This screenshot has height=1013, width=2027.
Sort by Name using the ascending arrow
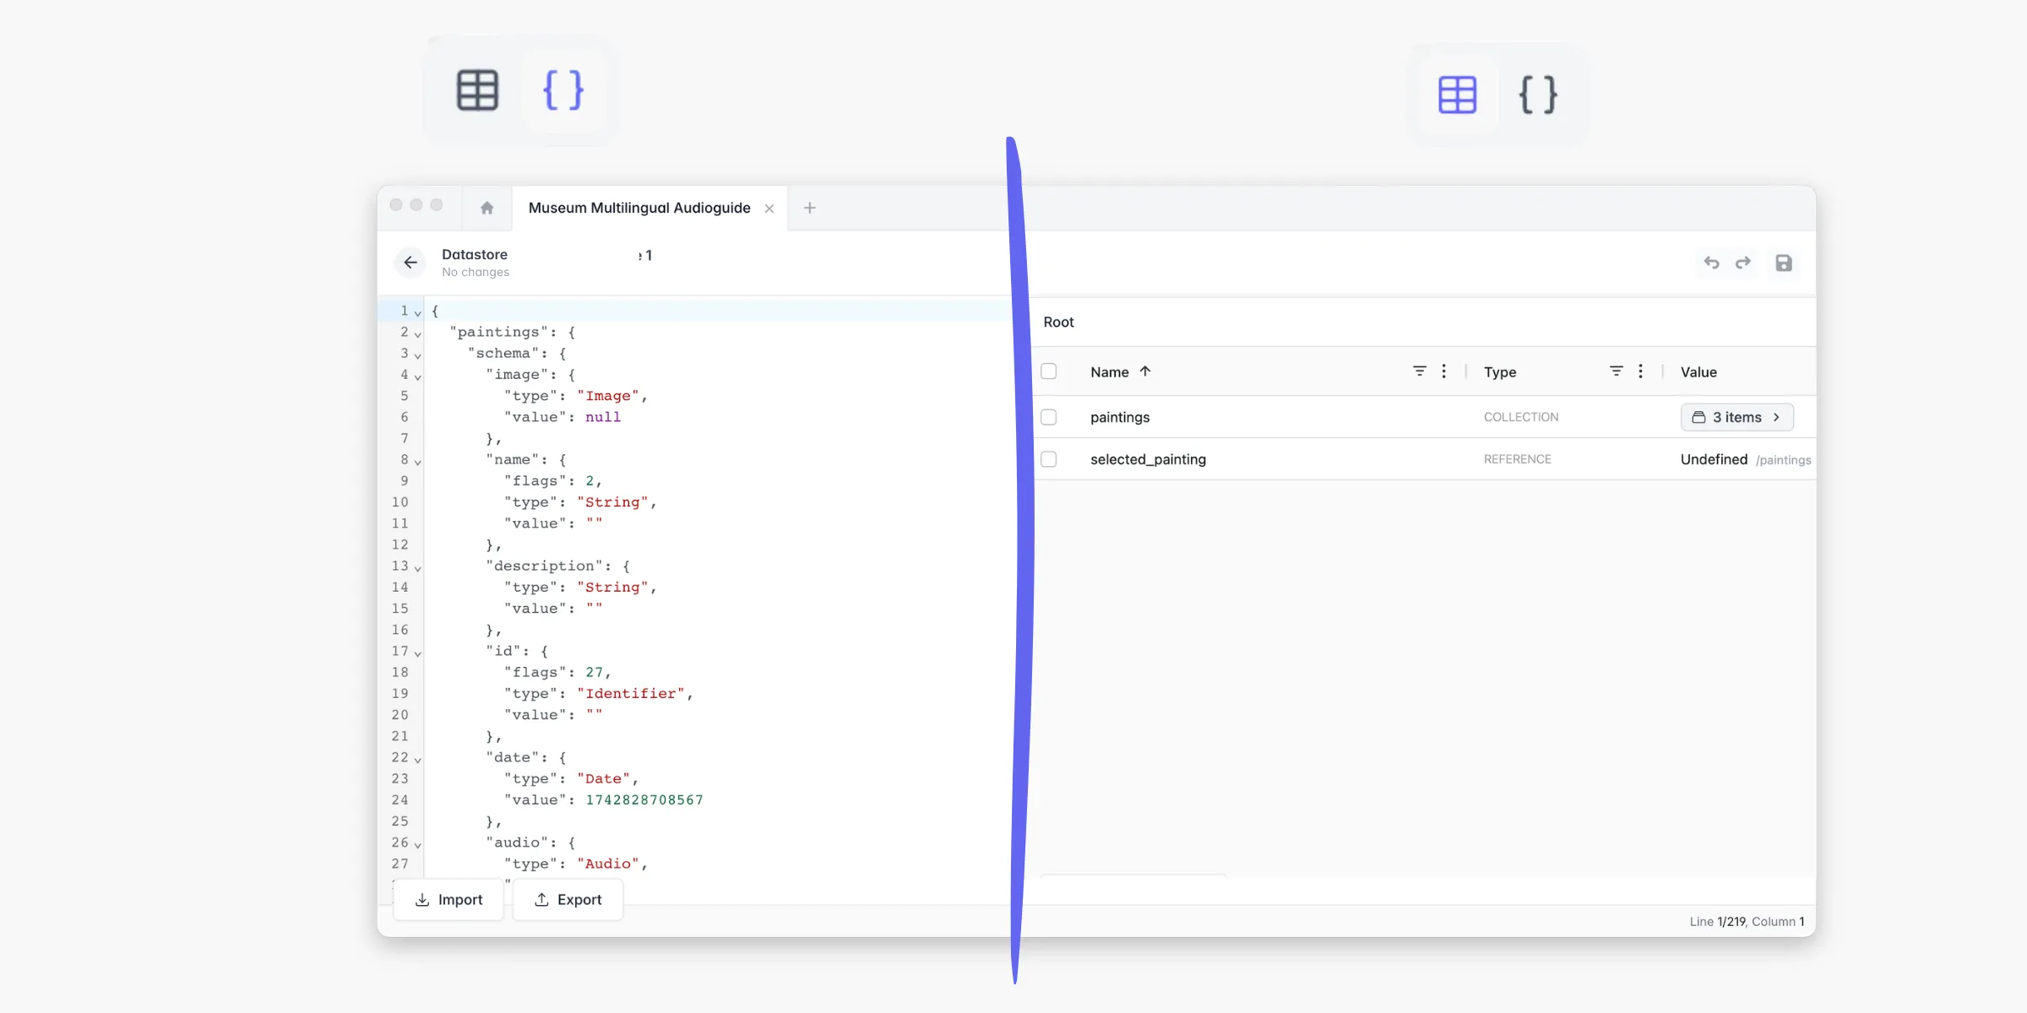(1146, 371)
